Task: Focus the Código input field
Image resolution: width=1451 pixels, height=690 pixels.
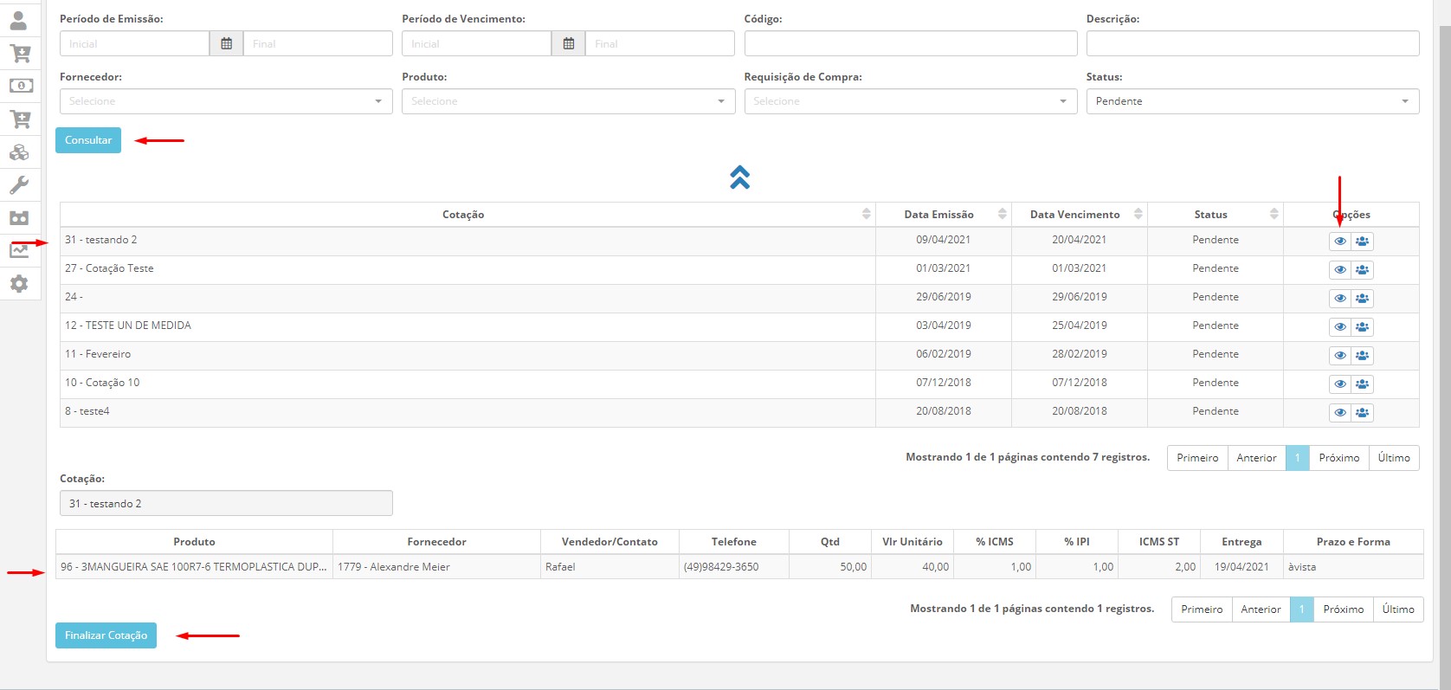Action: (911, 43)
